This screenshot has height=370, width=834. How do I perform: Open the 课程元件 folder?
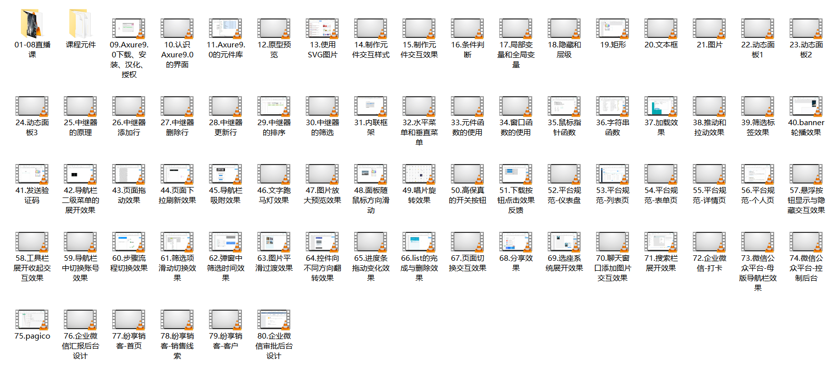pyautogui.click(x=80, y=24)
